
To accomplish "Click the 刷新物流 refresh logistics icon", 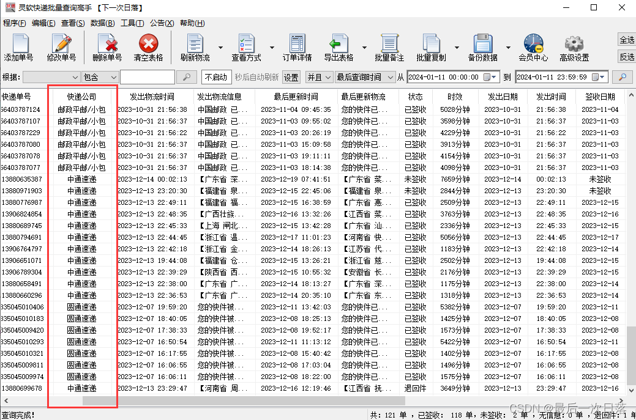I will tap(195, 48).
